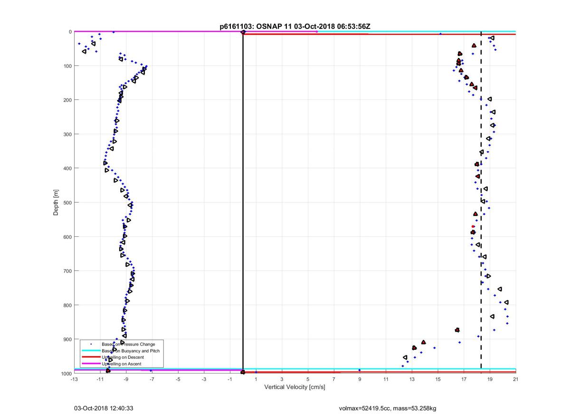Click y-axis tick label '700'
The image size is (570, 420).
66,271
